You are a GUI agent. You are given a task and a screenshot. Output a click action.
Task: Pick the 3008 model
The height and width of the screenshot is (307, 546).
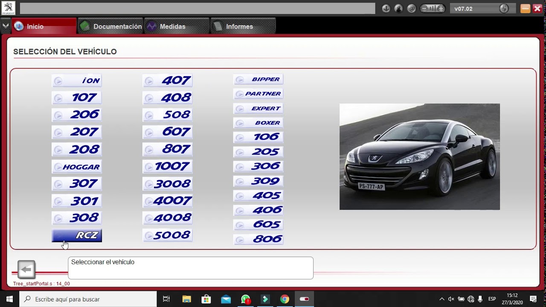168,184
